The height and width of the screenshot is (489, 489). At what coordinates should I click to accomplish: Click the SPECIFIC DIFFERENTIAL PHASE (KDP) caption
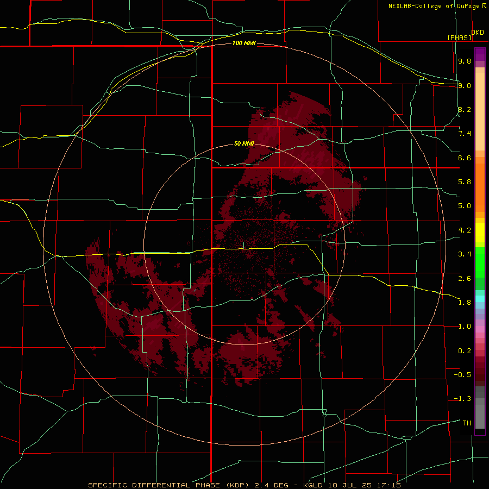(x=169, y=485)
